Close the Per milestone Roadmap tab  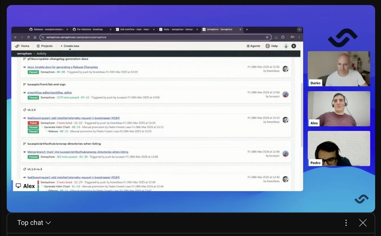pyautogui.click(x=110, y=29)
